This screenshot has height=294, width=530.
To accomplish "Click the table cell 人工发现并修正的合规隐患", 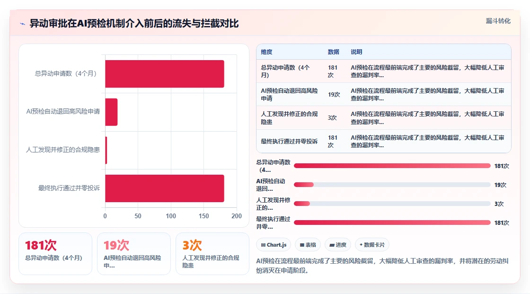I will (x=289, y=118).
